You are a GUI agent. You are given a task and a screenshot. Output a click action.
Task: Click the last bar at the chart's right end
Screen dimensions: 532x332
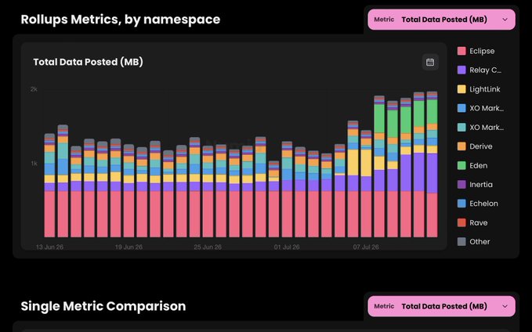click(x=432, y=164)
